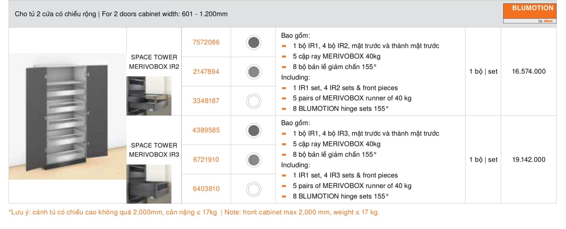Image resolution: width=566 pixels, height=229 pixels.
Task: Select dark gray swatch for code 4389585
Action: point(254,130)
